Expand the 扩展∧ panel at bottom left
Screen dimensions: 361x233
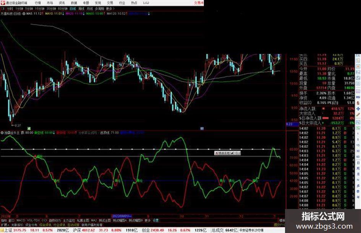[x=5, y=225]
